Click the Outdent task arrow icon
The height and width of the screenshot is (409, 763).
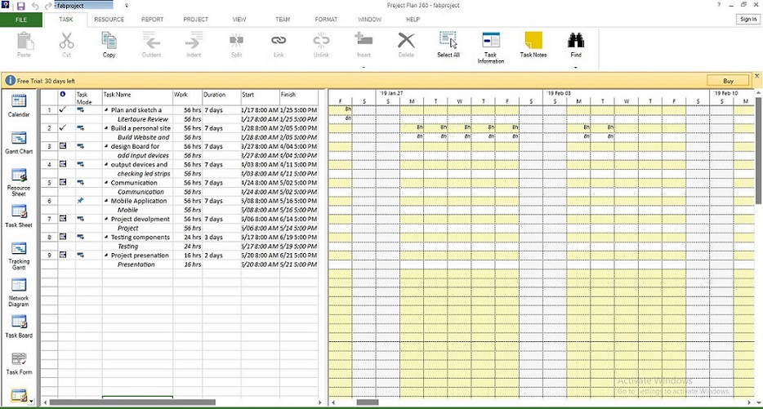[151, 40]
